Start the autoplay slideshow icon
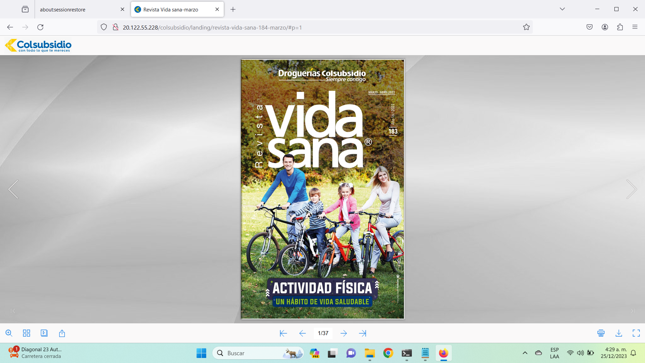The image size is (645, 363). [x=44, y=333]
